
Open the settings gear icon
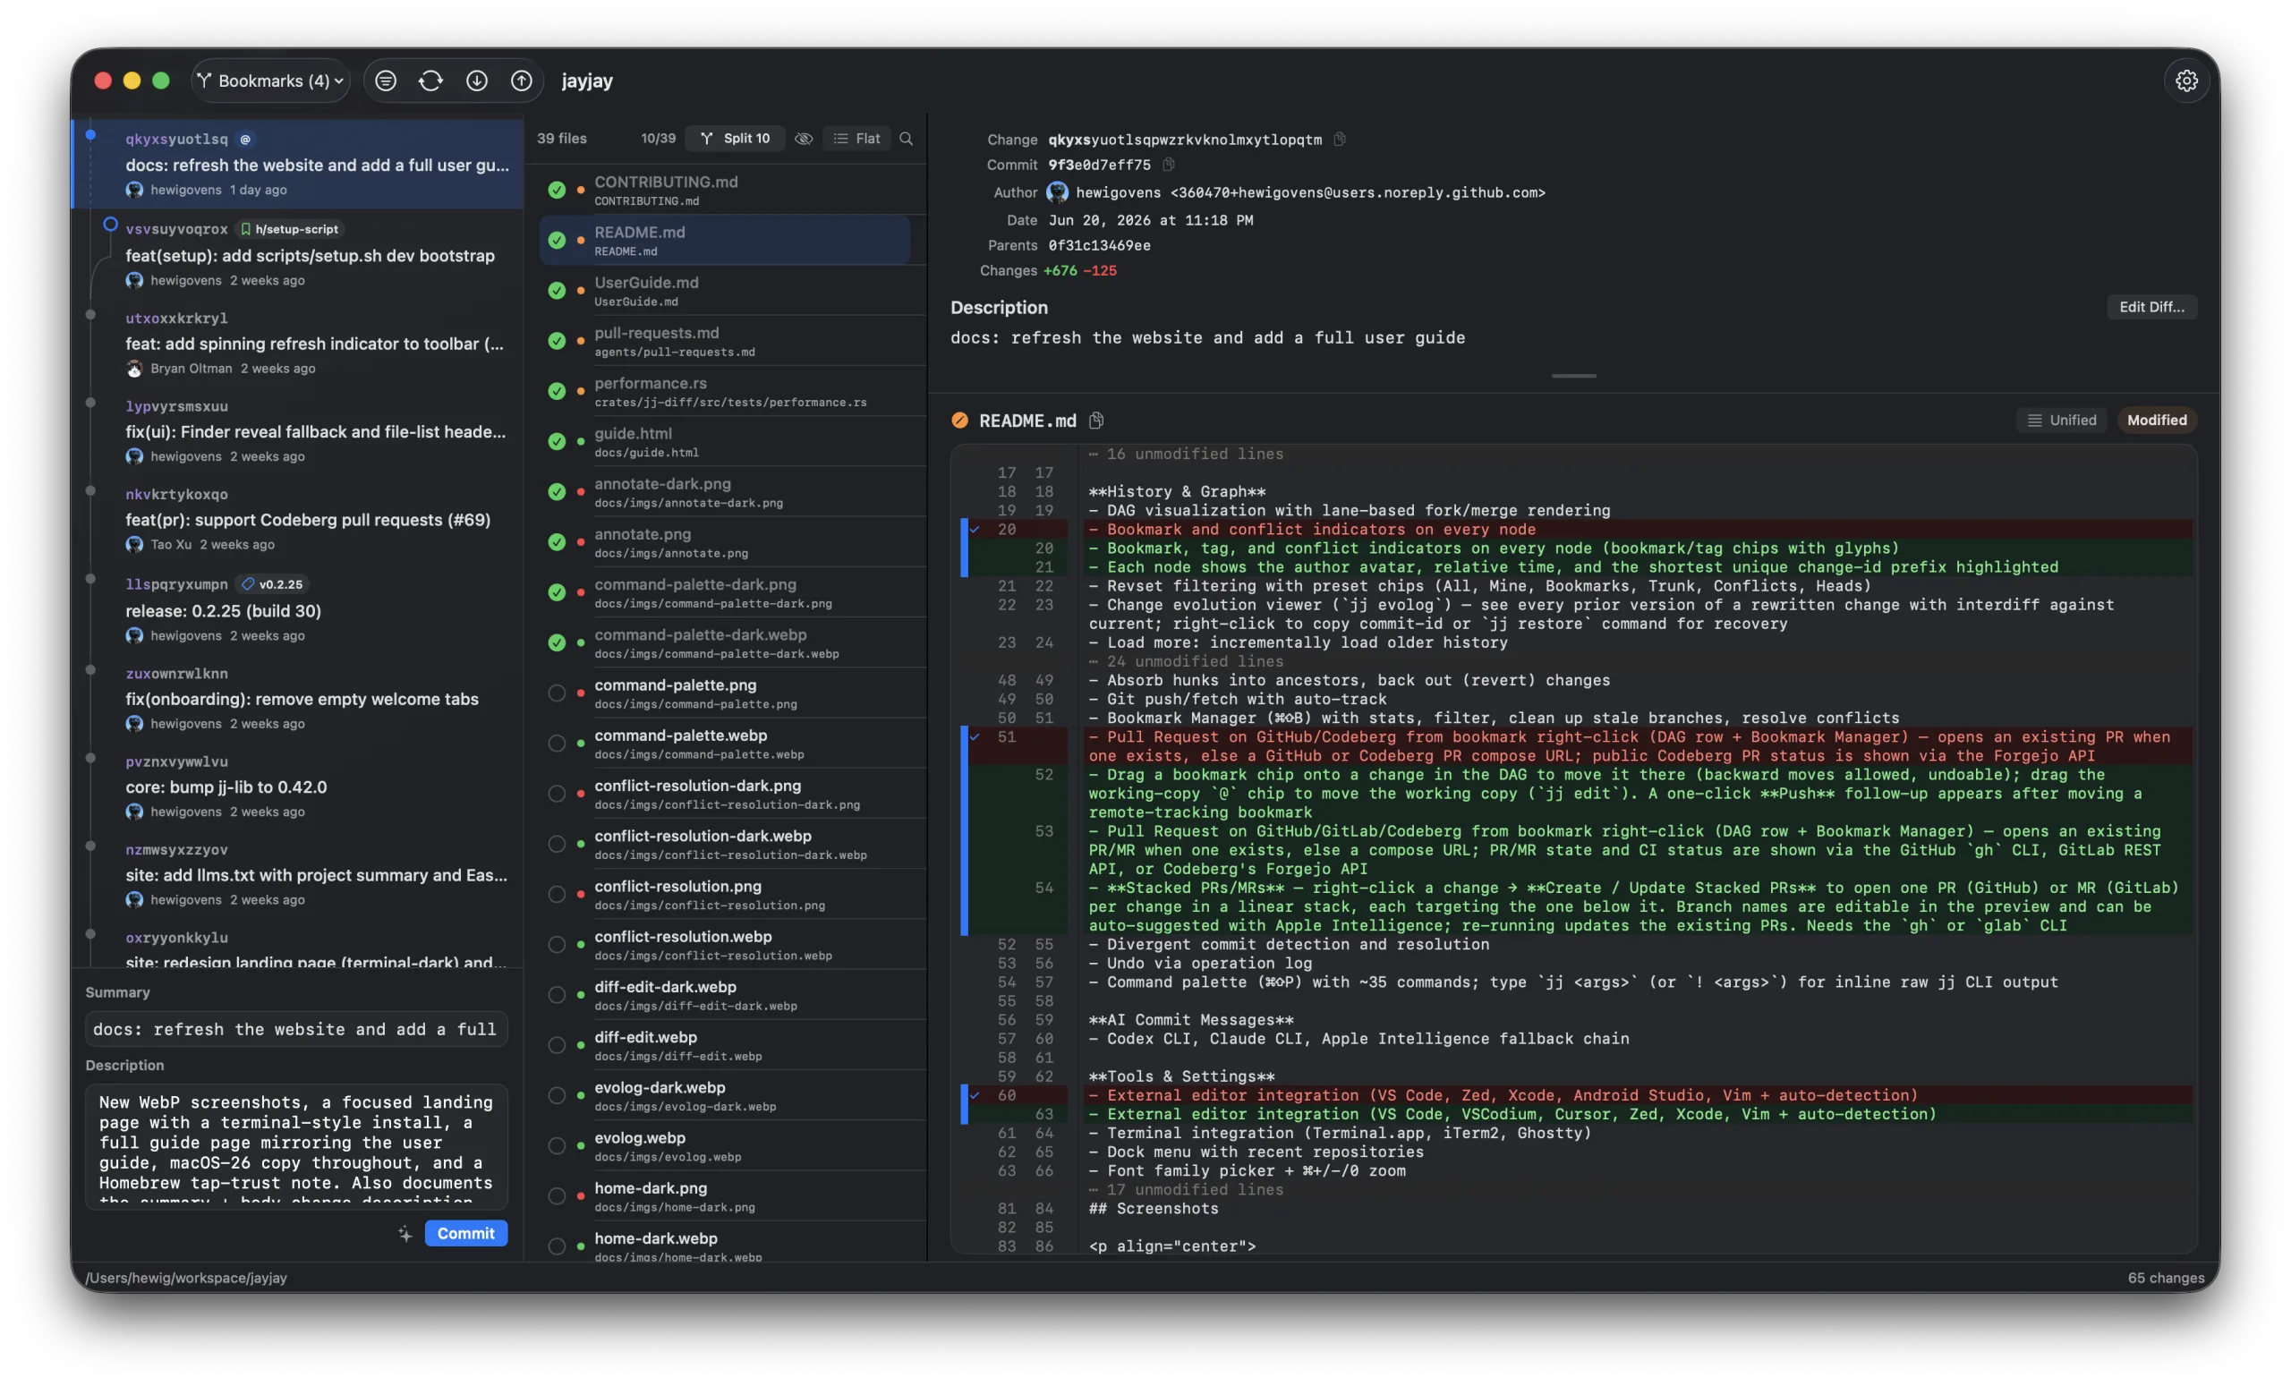click(x=2186, y=81)
